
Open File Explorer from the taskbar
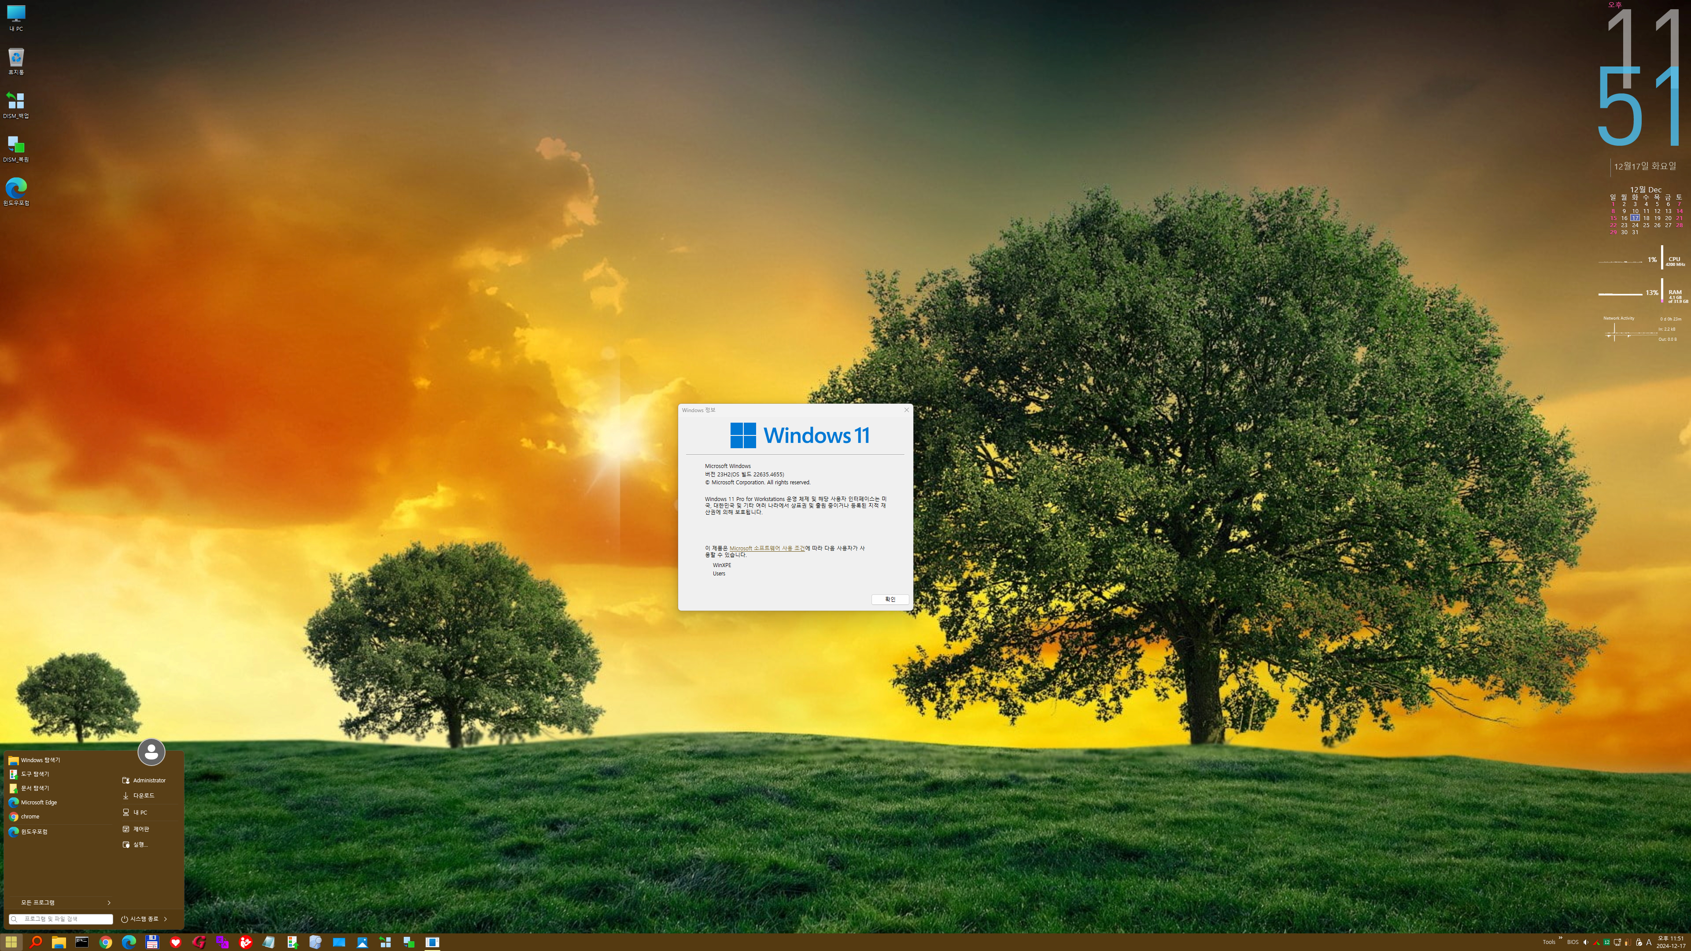(x=59, y=942)
